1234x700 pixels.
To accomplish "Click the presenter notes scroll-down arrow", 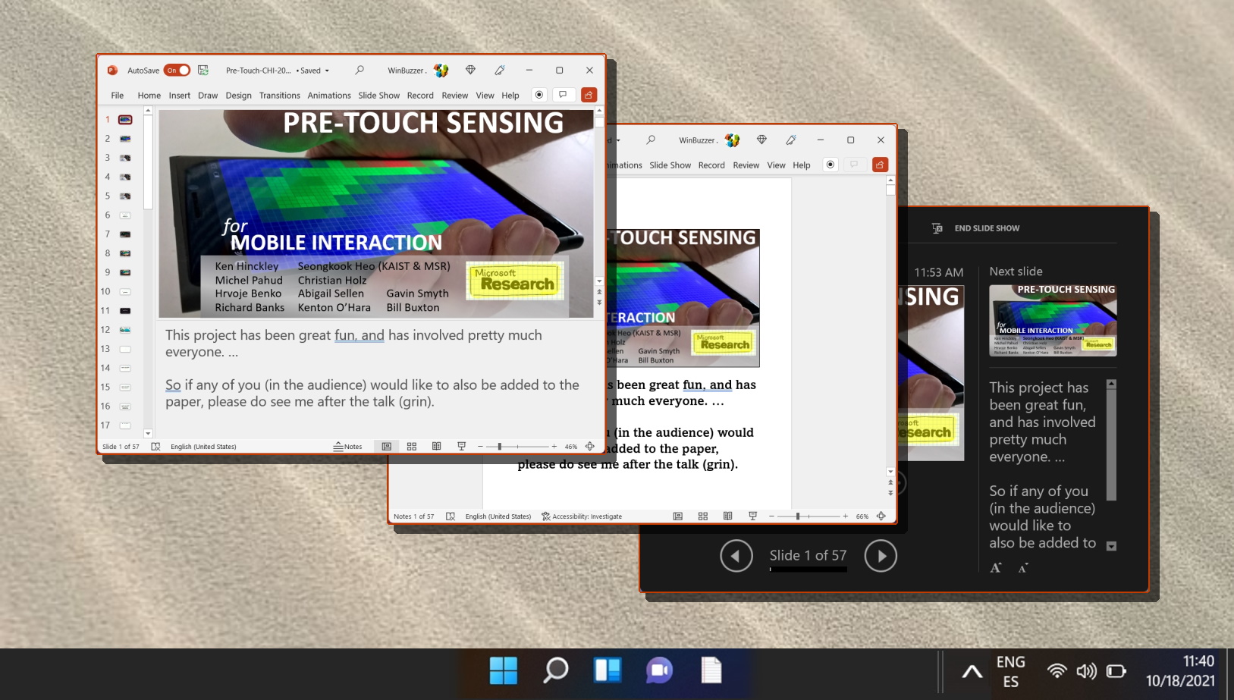I will coord(1111,546).
